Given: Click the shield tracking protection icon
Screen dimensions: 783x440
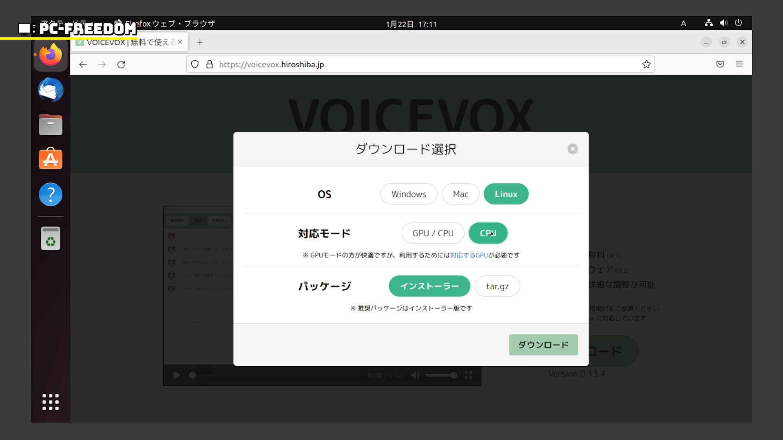Looking at the screenshot, I should coord(195,64).
